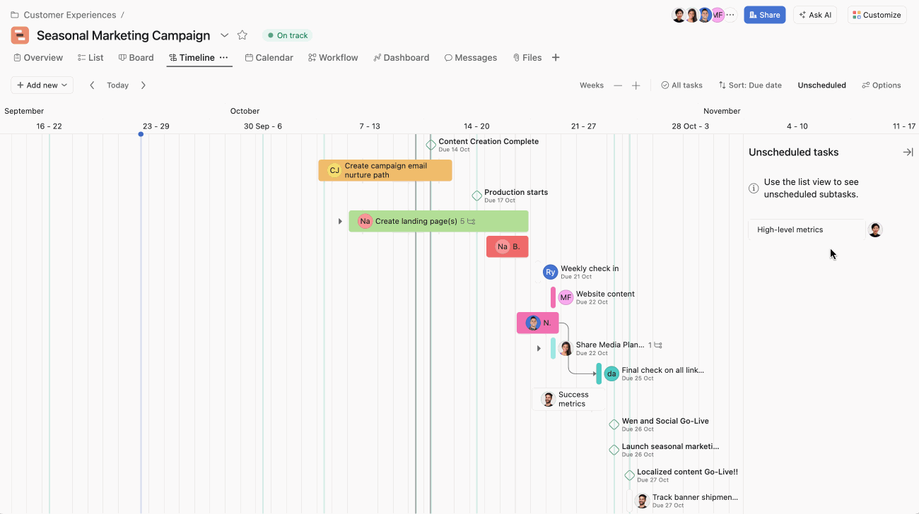This screenshot has height=514, width=919.
Task: Click the project's orange icon tile
Action: click(19, 35)
